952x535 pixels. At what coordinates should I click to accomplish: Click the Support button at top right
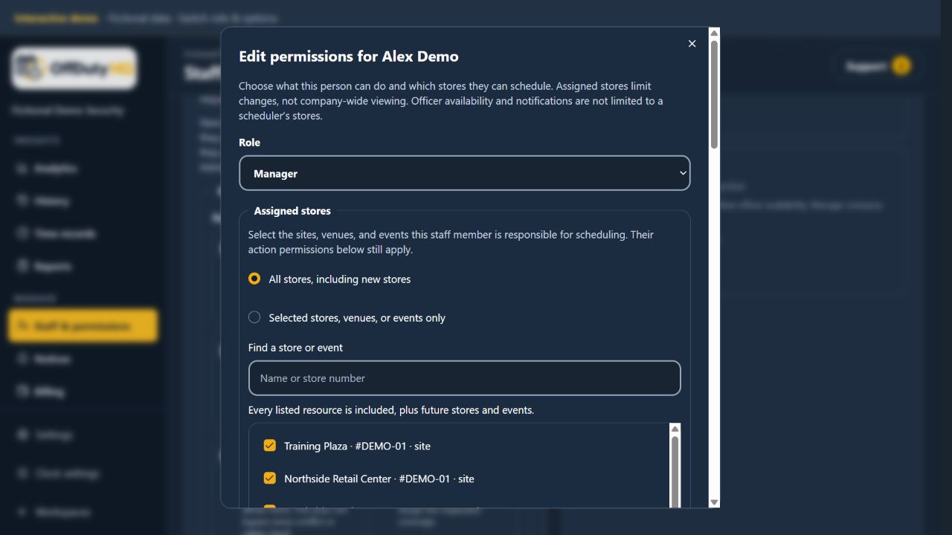pyautogui.click(x=878, y=66)
